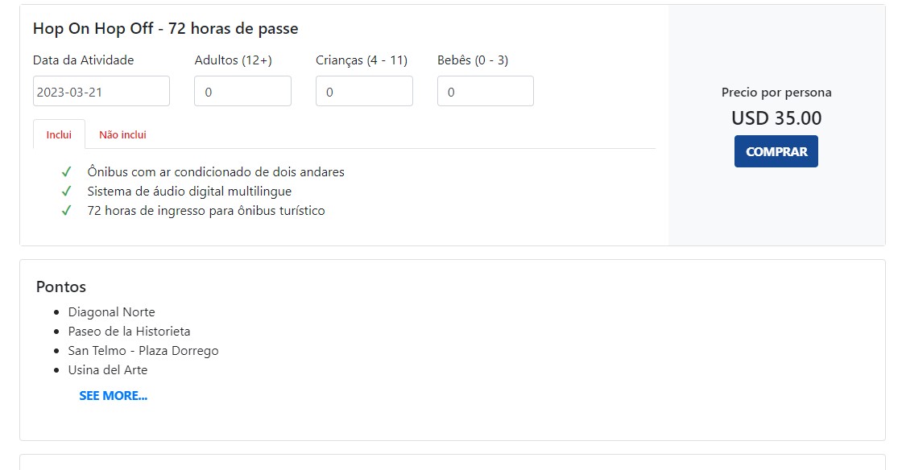Select the Diagonal Norte stop

[x=111, y=312]
